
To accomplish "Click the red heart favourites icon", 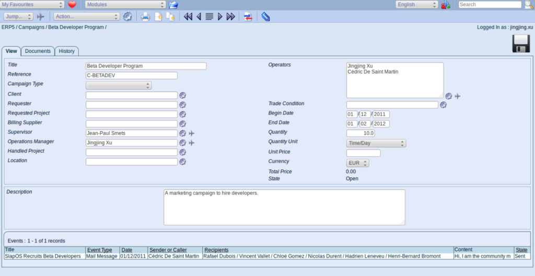I will (x=72, y=5).
